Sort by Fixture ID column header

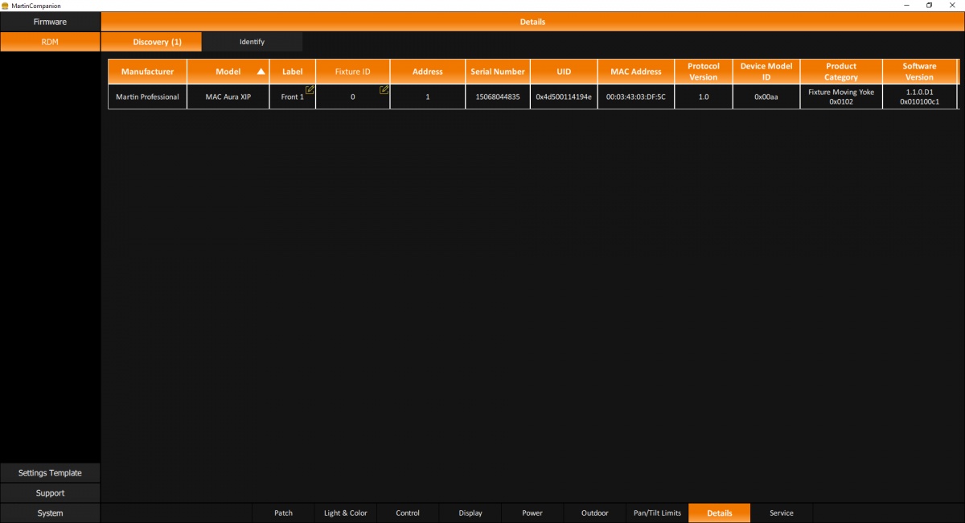coord(353,72)
